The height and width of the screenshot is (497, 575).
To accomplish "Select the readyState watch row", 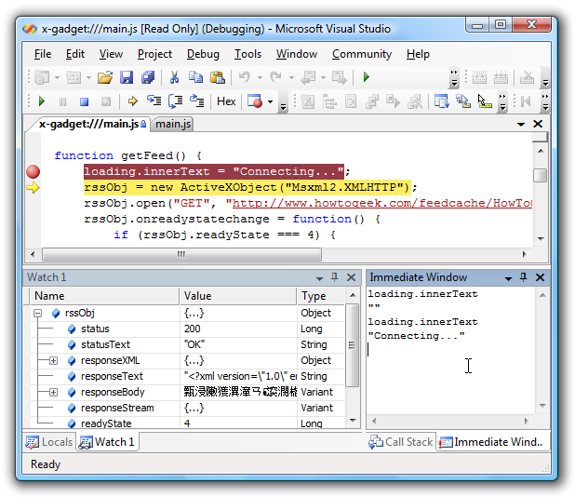I will coord(188,423).
